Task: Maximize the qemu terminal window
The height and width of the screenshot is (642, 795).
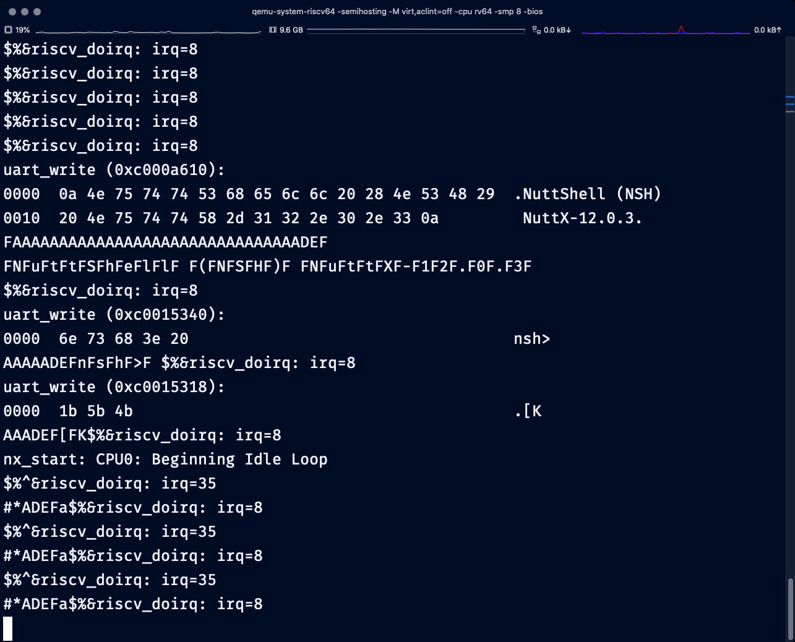Action: 37,12
